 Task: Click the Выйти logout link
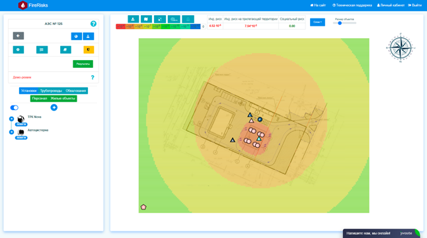point(414,5)
